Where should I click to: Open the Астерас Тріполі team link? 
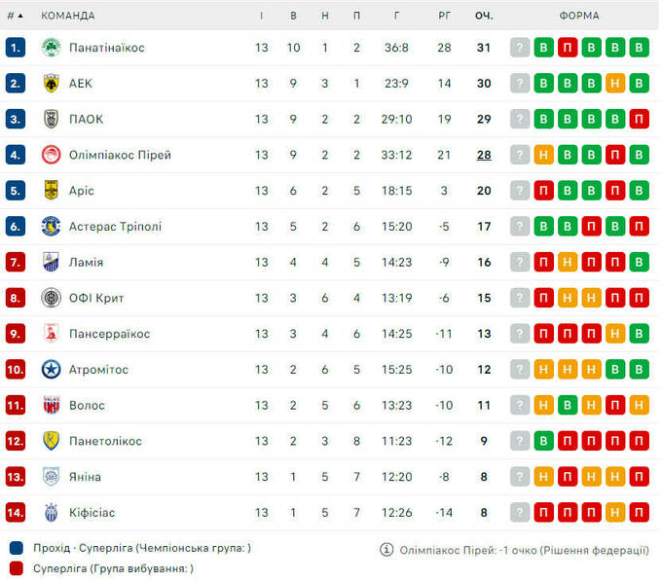tap(115, 227)
